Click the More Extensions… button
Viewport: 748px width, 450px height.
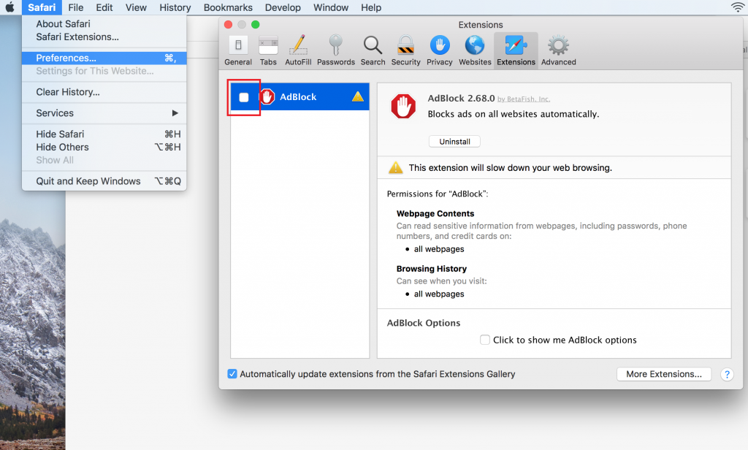click(x=663, y=374)
